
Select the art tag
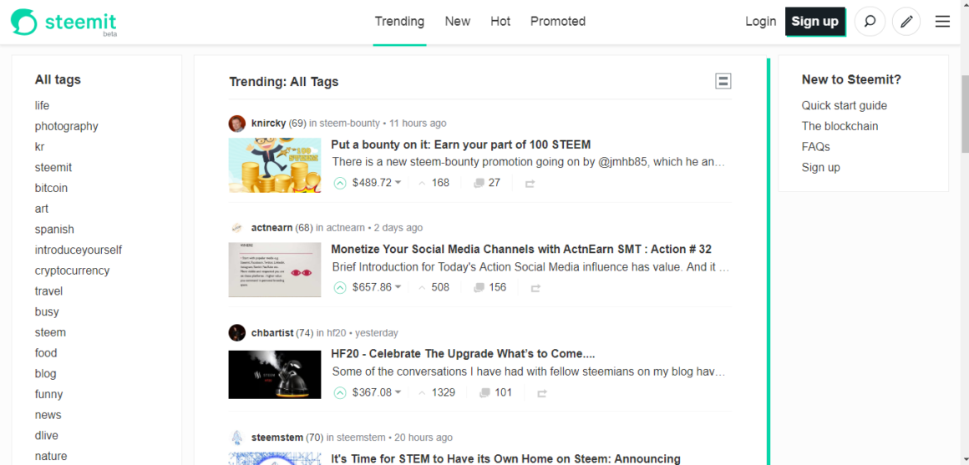[42, 209]
